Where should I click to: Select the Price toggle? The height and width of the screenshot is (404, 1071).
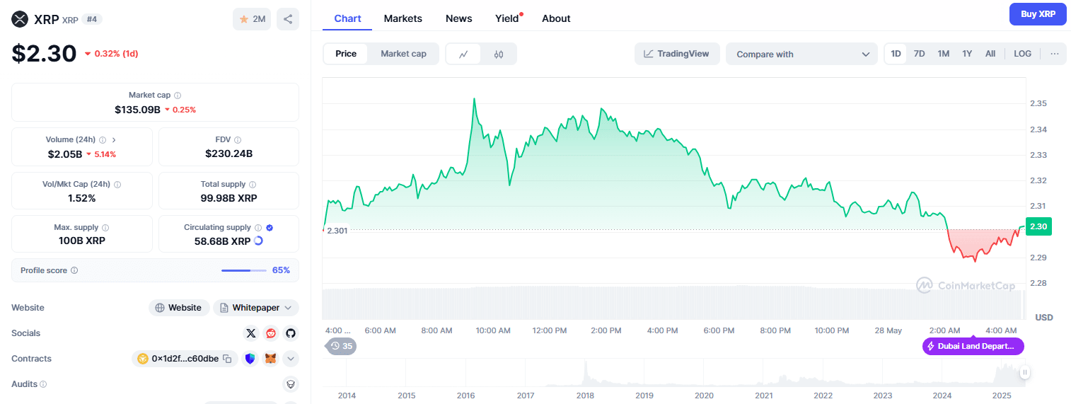pyautogui.click(x=346, y=54)
